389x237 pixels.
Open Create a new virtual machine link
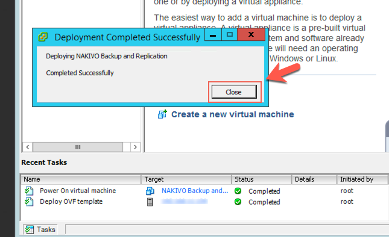[232, 114]
